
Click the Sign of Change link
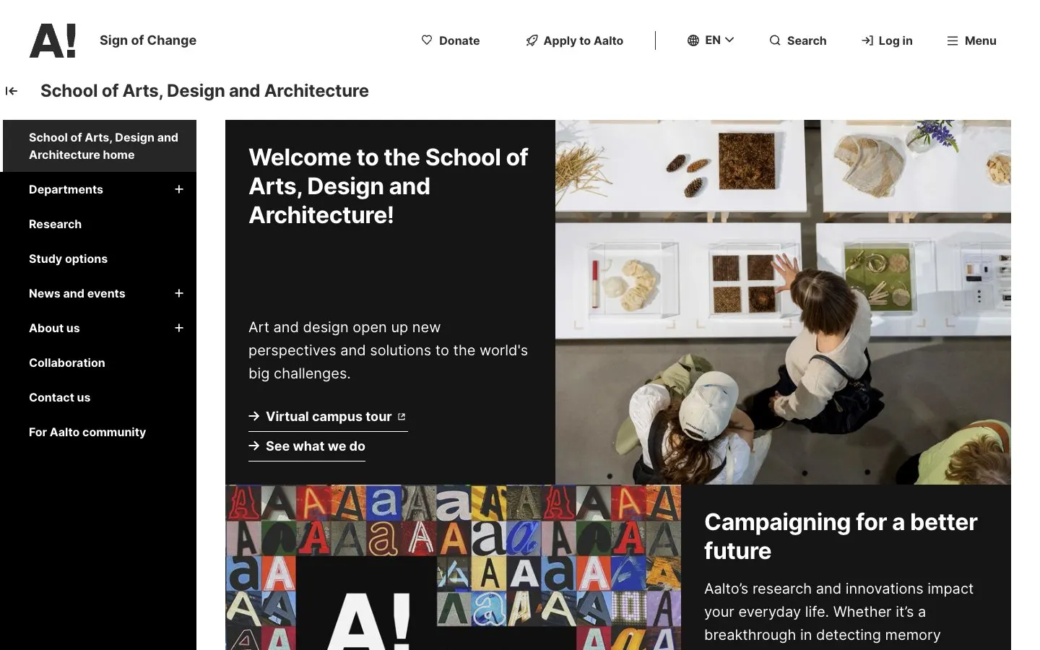coord(148,40)
